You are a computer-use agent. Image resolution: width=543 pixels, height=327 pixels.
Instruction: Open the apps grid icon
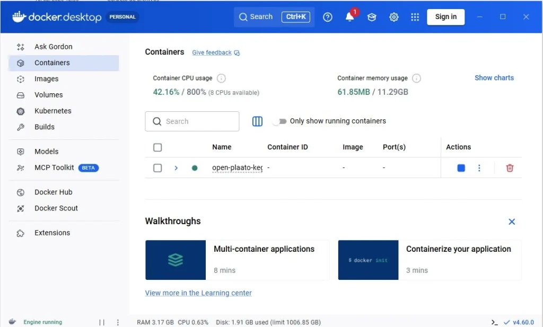pyautogui.click(x=415, y=17)
